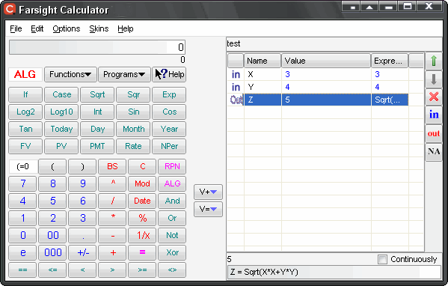Image resolution: width=448 pixels, height=286 pixels.
Task: Click the <> not-equal button
Action: (172, 270)
